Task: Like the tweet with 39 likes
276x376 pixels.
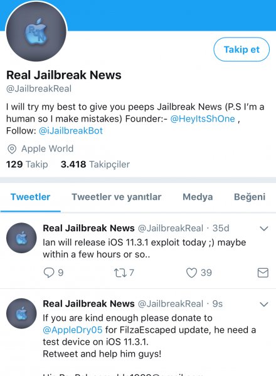Action: (191, 273)
